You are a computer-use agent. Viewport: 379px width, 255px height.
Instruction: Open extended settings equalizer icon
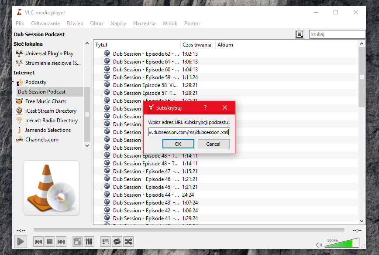[89, 242]
